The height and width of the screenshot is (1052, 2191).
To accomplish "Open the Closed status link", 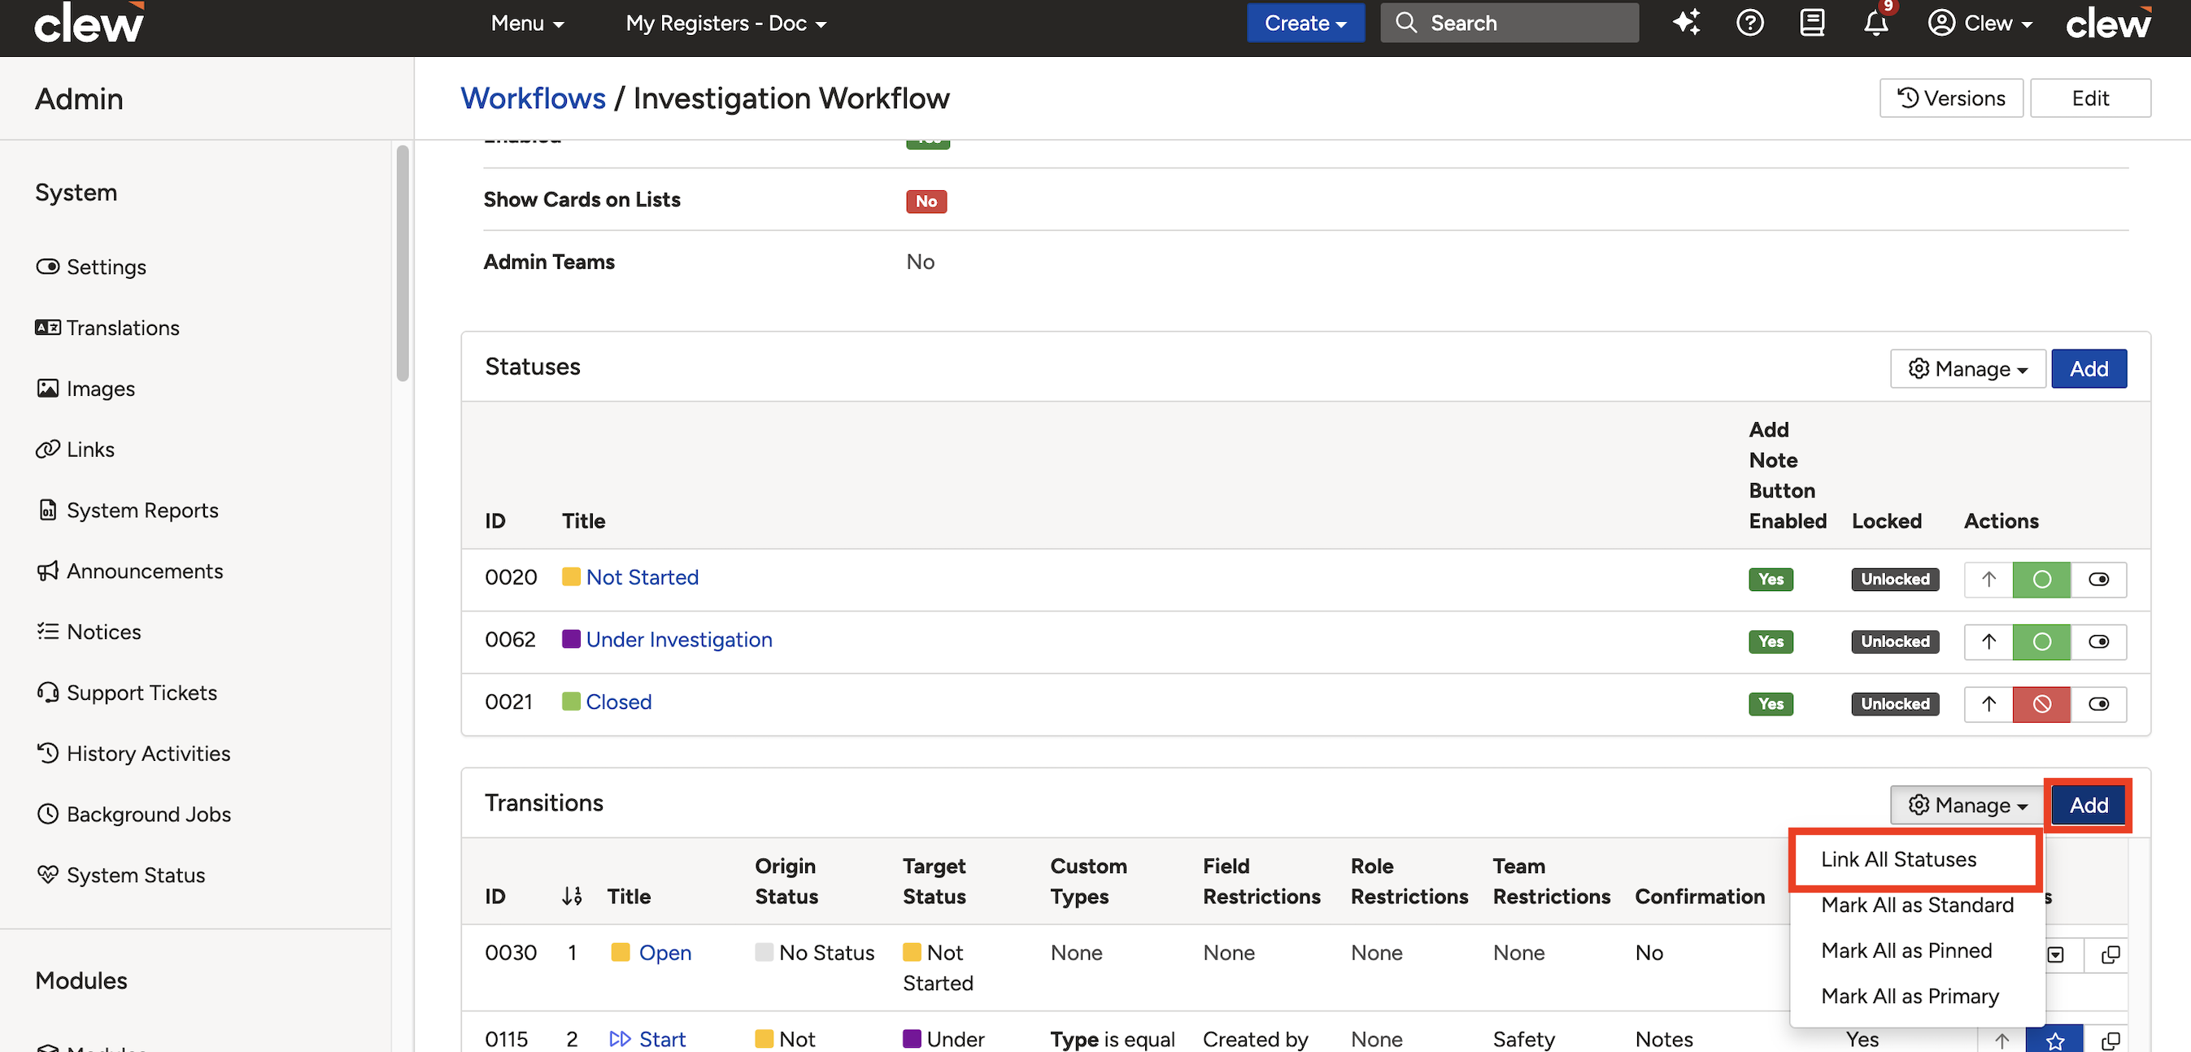I will click(x=618, y=702).
